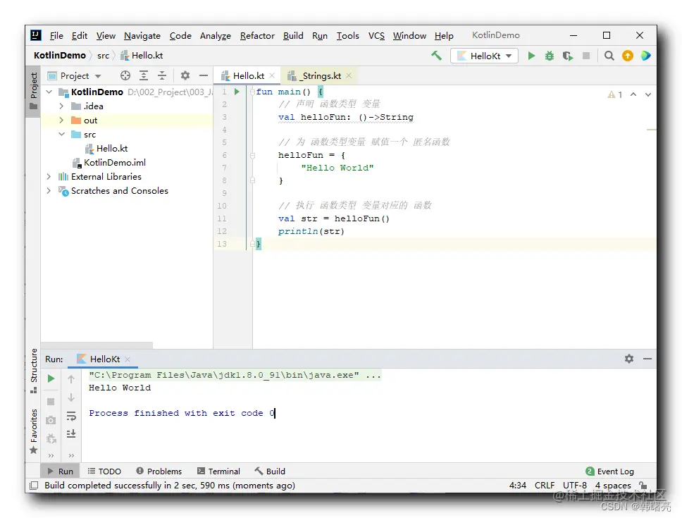Select KotlinDemo.iml in the project tree

click(109, 162)
